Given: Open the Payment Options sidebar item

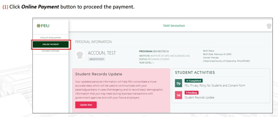Looking at the screenshot, I should tap(50, 51).
